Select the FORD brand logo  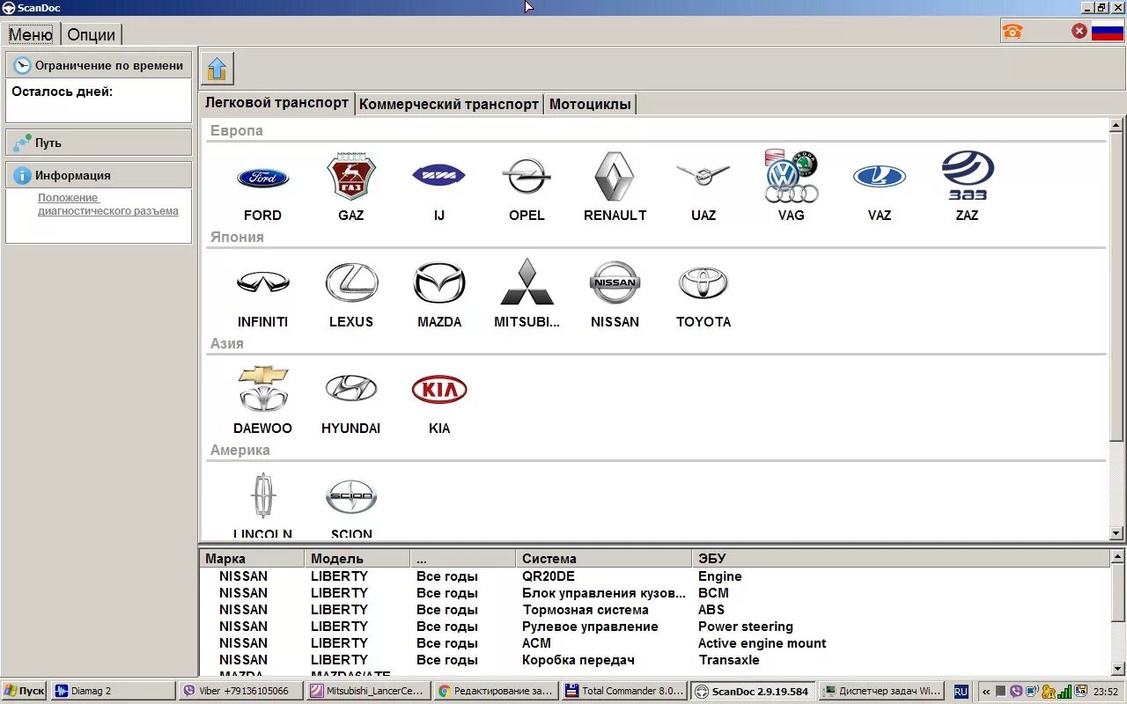click(x=262, y=178)
